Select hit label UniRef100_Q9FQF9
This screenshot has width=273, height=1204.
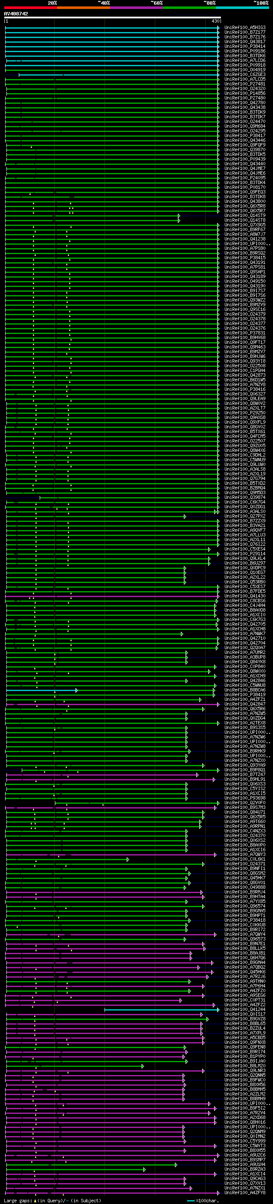click(245, 145)
